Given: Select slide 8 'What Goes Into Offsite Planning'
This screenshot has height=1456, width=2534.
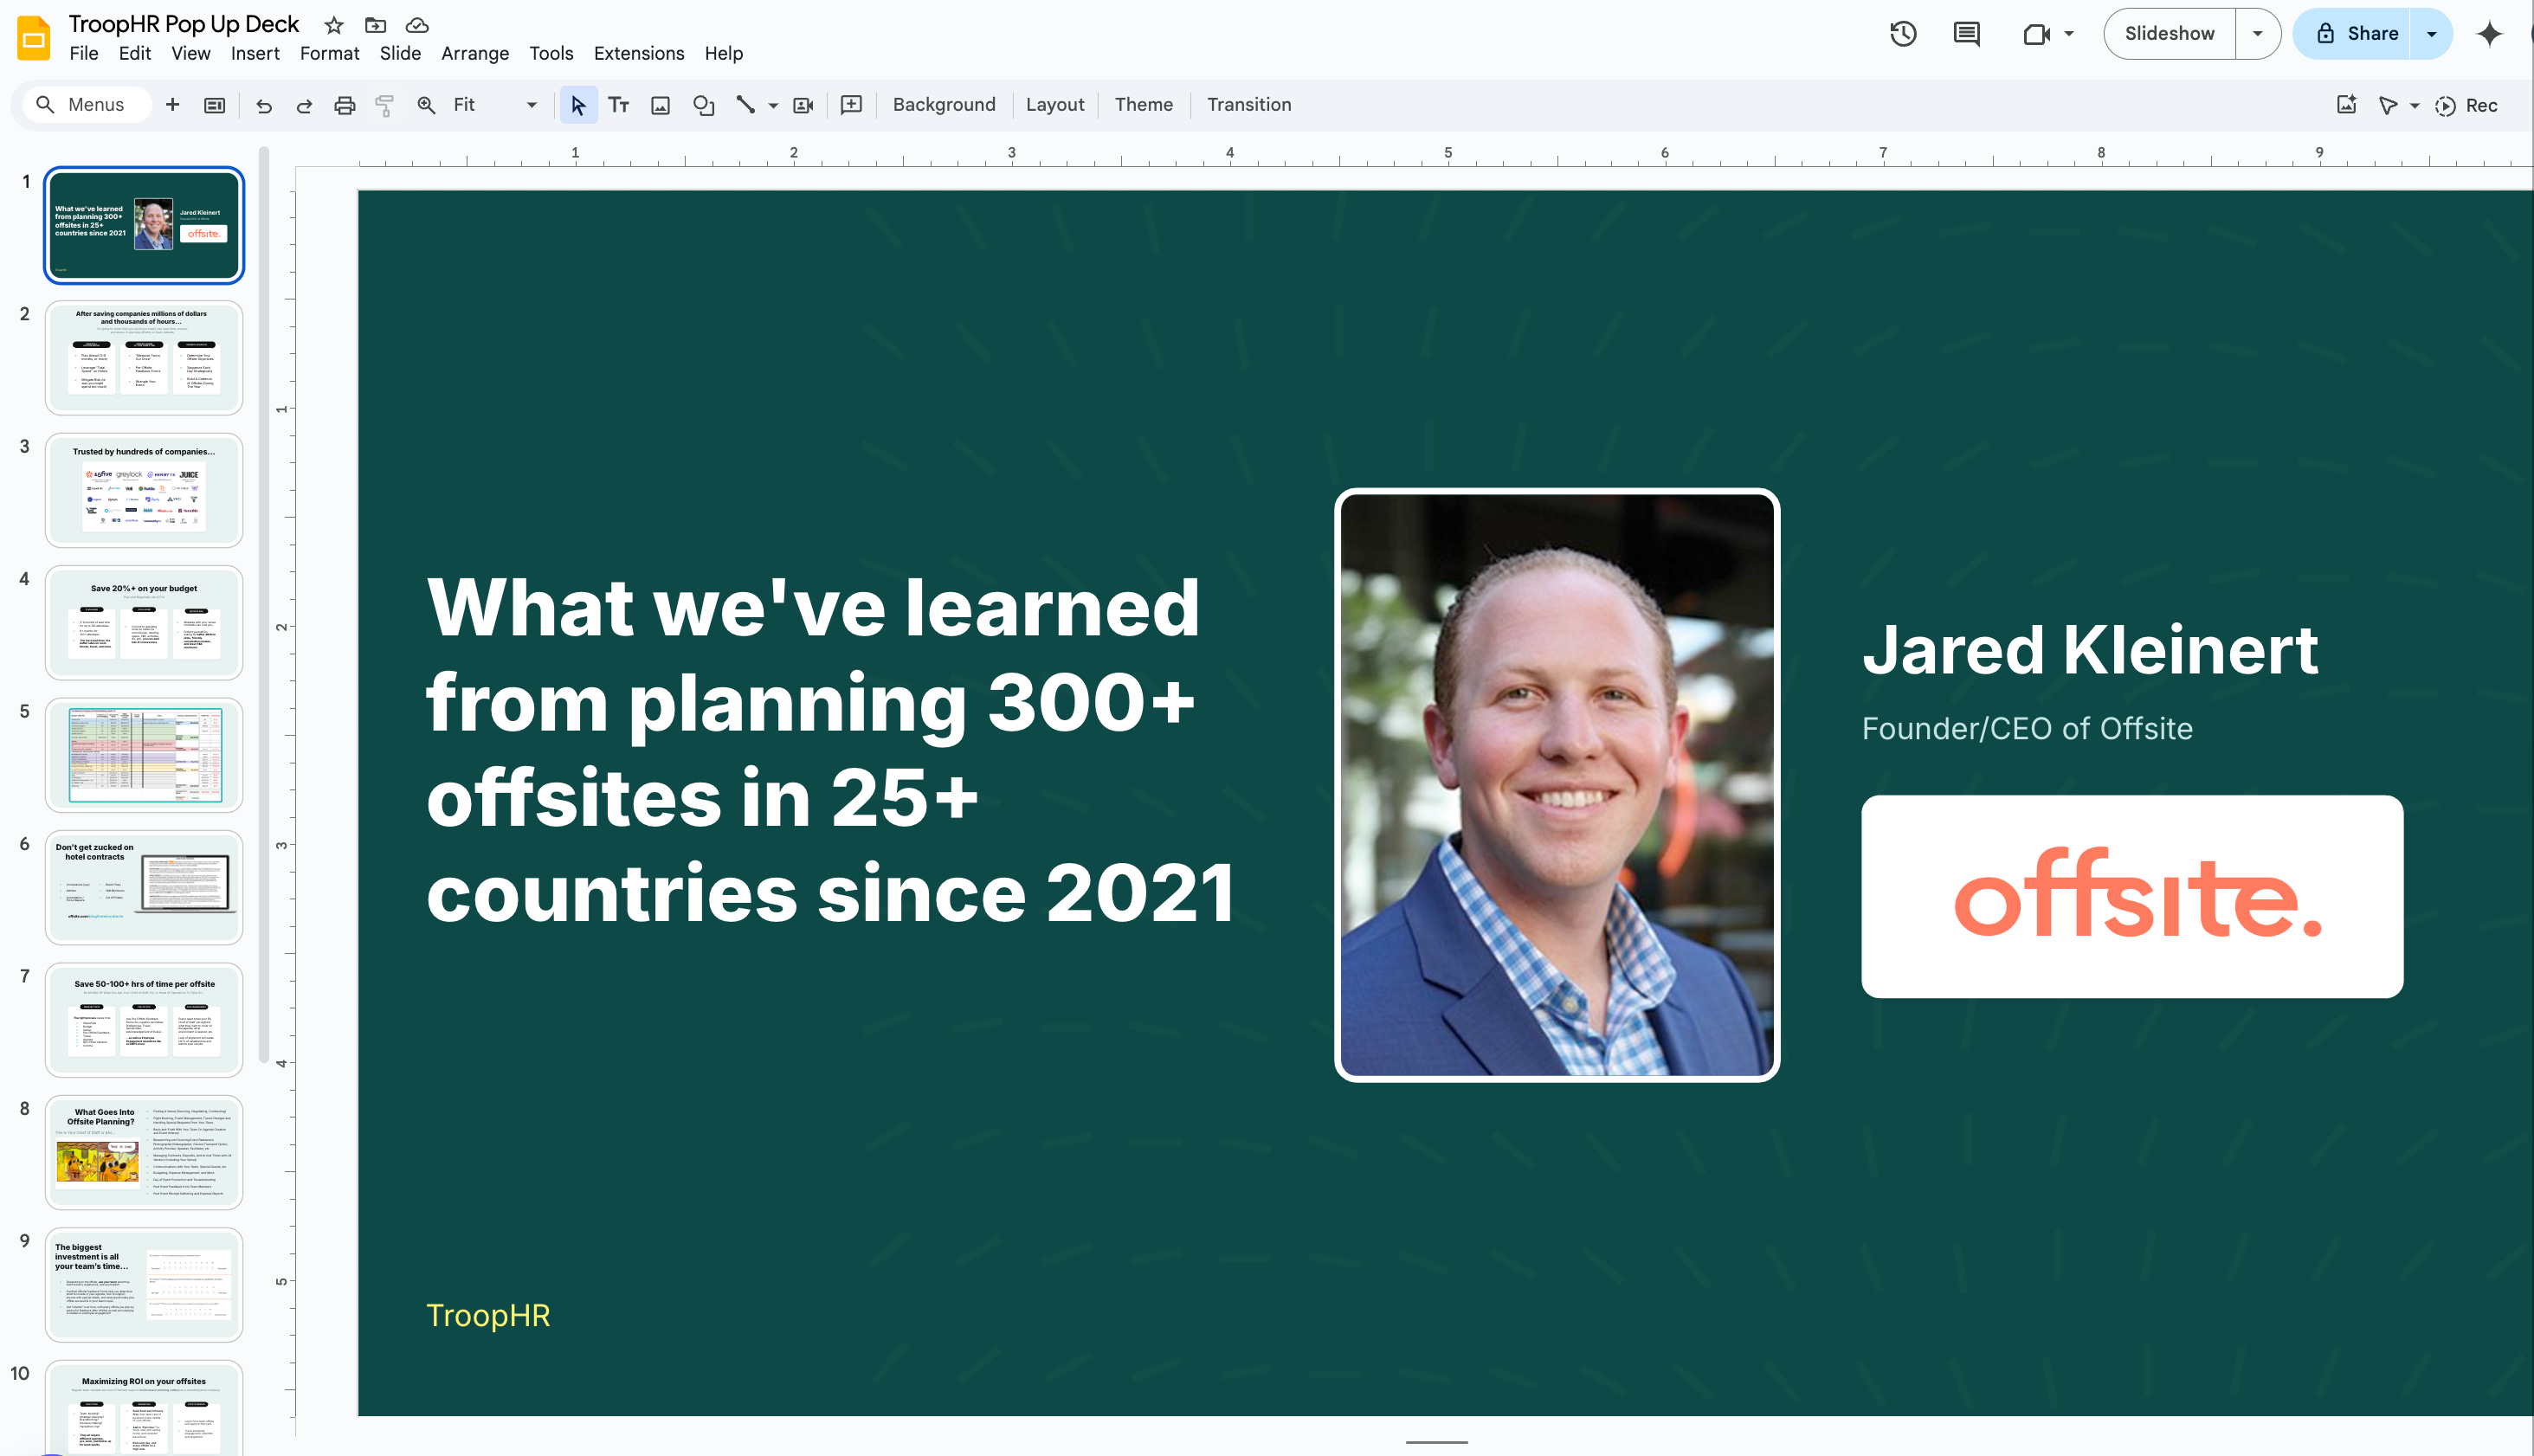Looking at the screenshot, I should click(x=144, y=1152).
